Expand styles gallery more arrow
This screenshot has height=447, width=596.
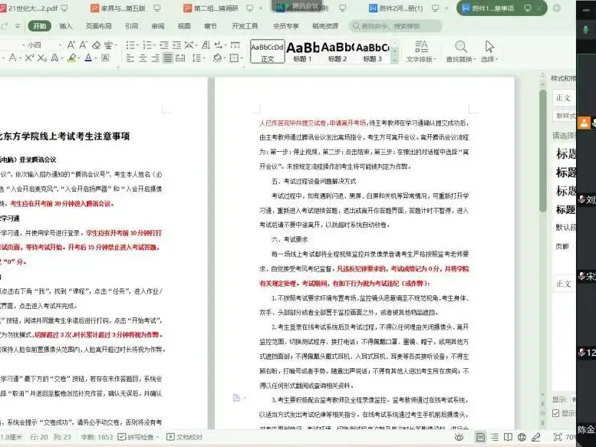click(394, 60)
